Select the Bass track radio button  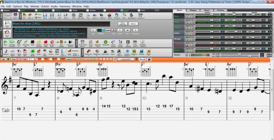pyautogui.click(x=19, y=10)
